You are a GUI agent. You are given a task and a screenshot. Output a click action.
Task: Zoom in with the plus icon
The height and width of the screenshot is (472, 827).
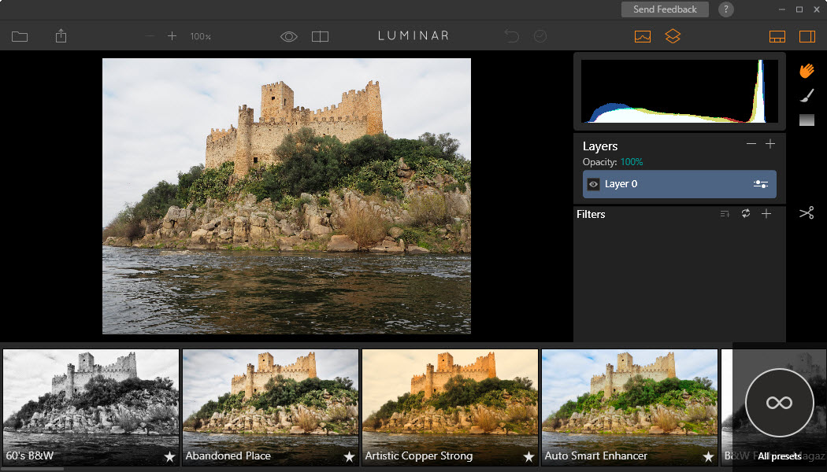point(172,36)
